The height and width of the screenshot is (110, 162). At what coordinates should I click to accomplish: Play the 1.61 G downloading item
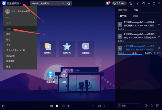pos(120,49)
